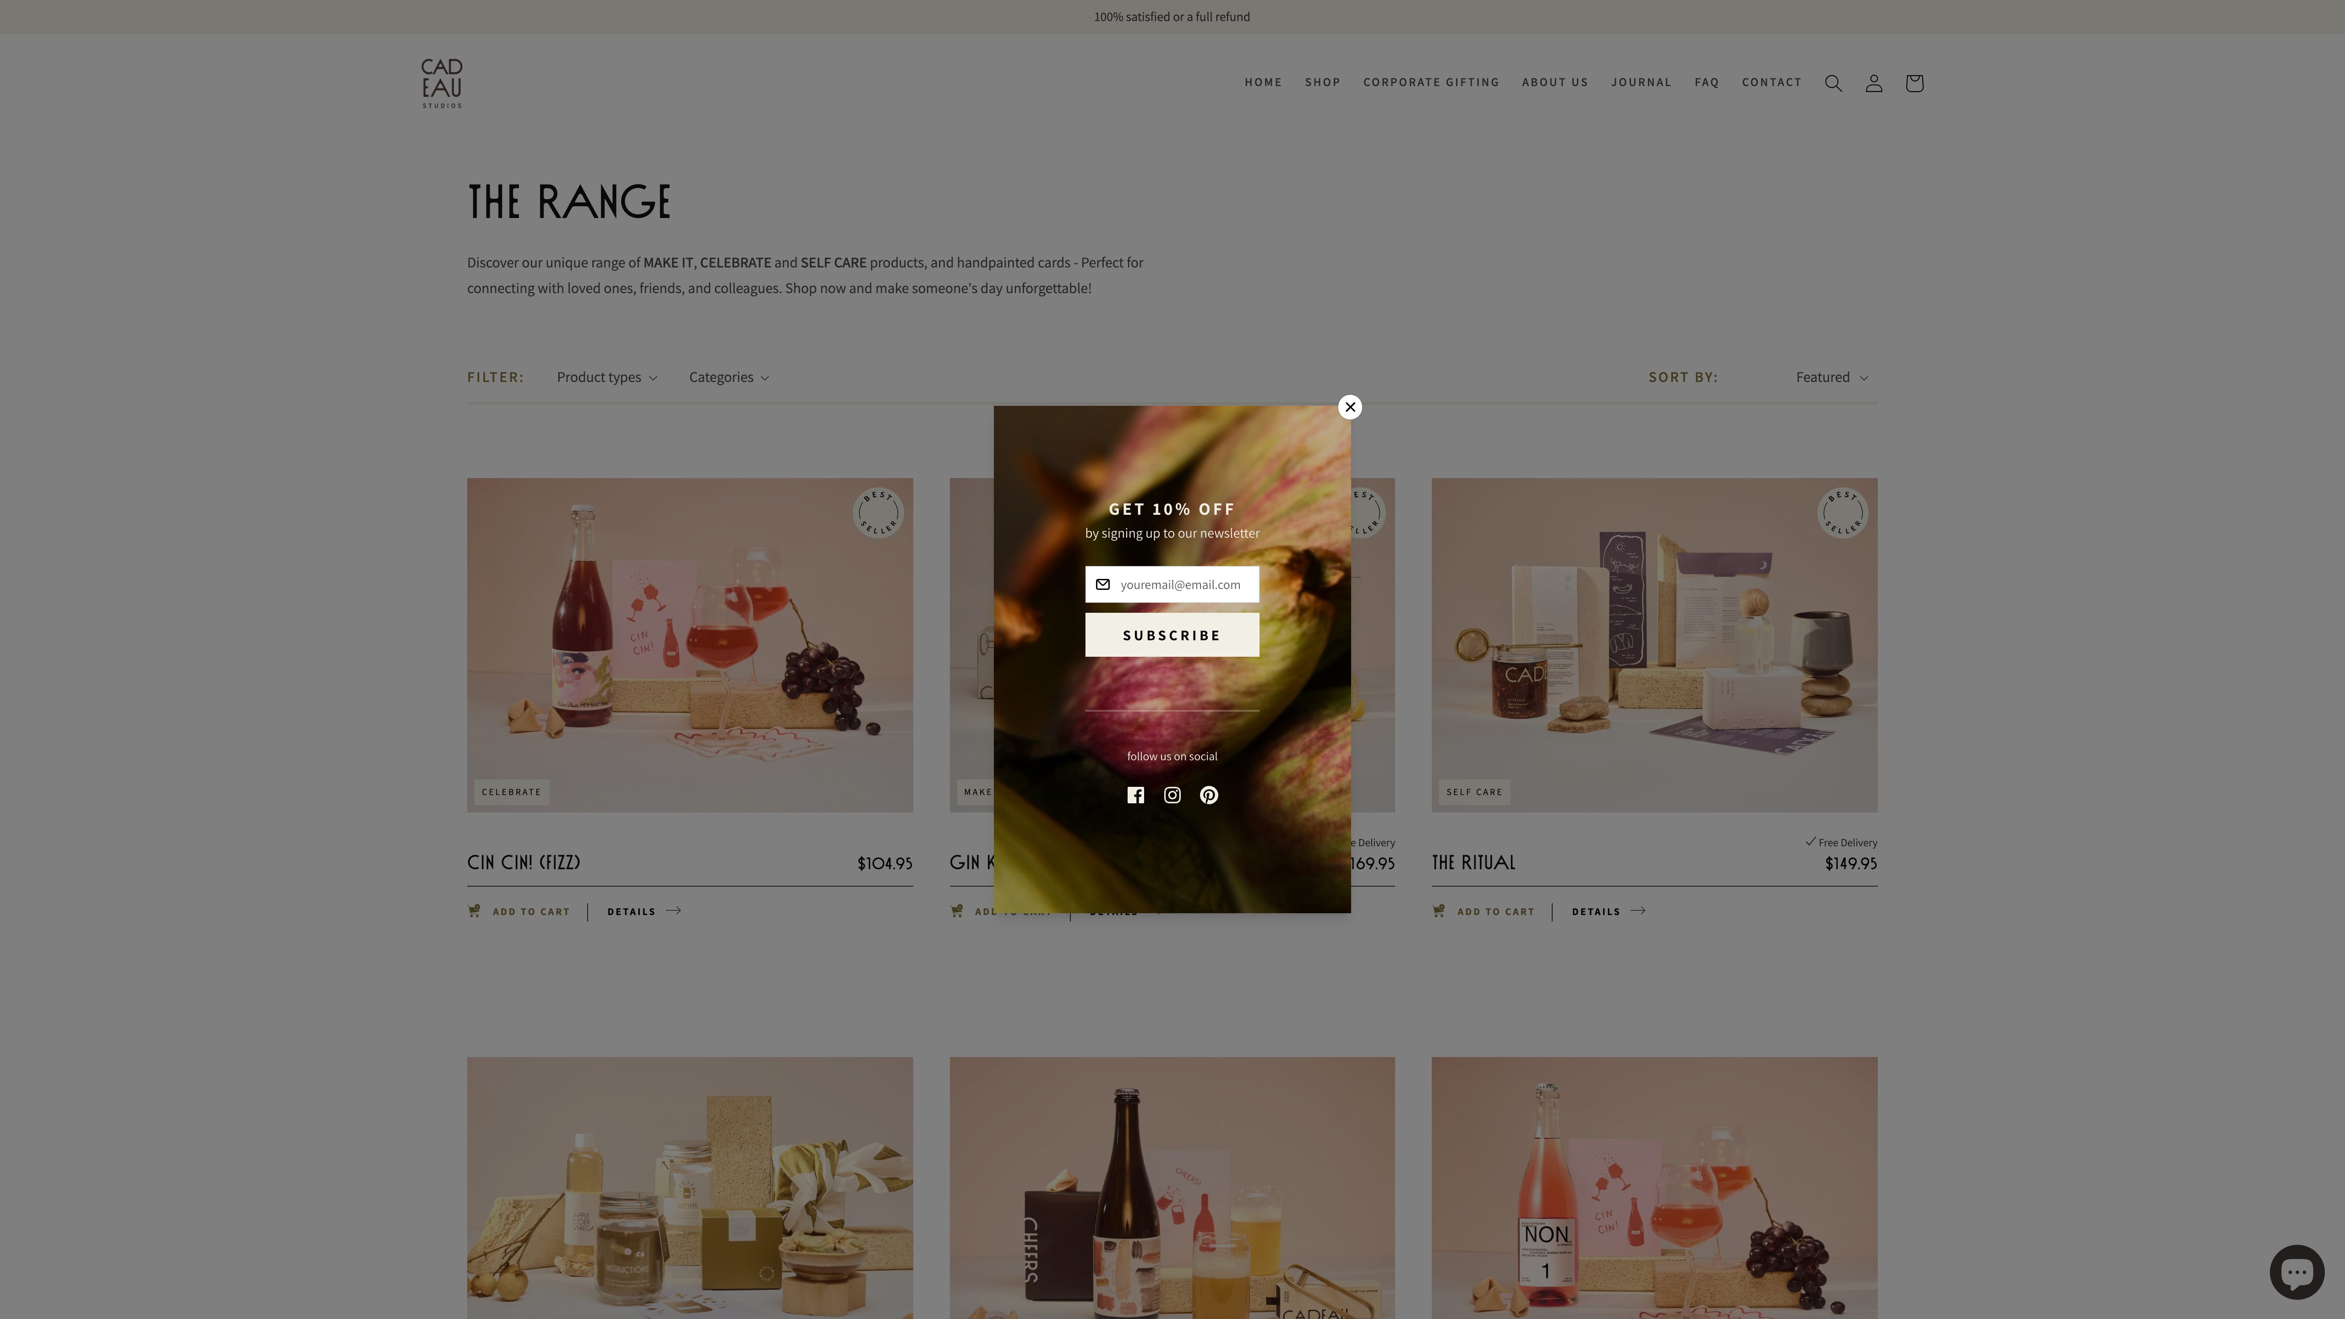The width and height of the screenshot is (2345, 1319).
Task: Close the newsletter popup
Action: (1350, 407)
